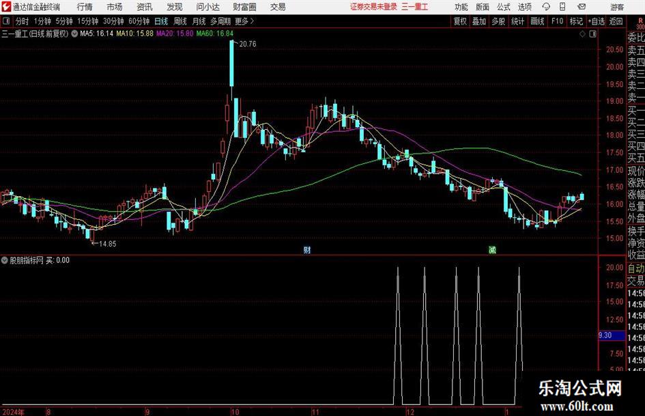Click the 标记 mark toolbar button
645x416 pixels.
pyautogui.click(x=576, y=21)
